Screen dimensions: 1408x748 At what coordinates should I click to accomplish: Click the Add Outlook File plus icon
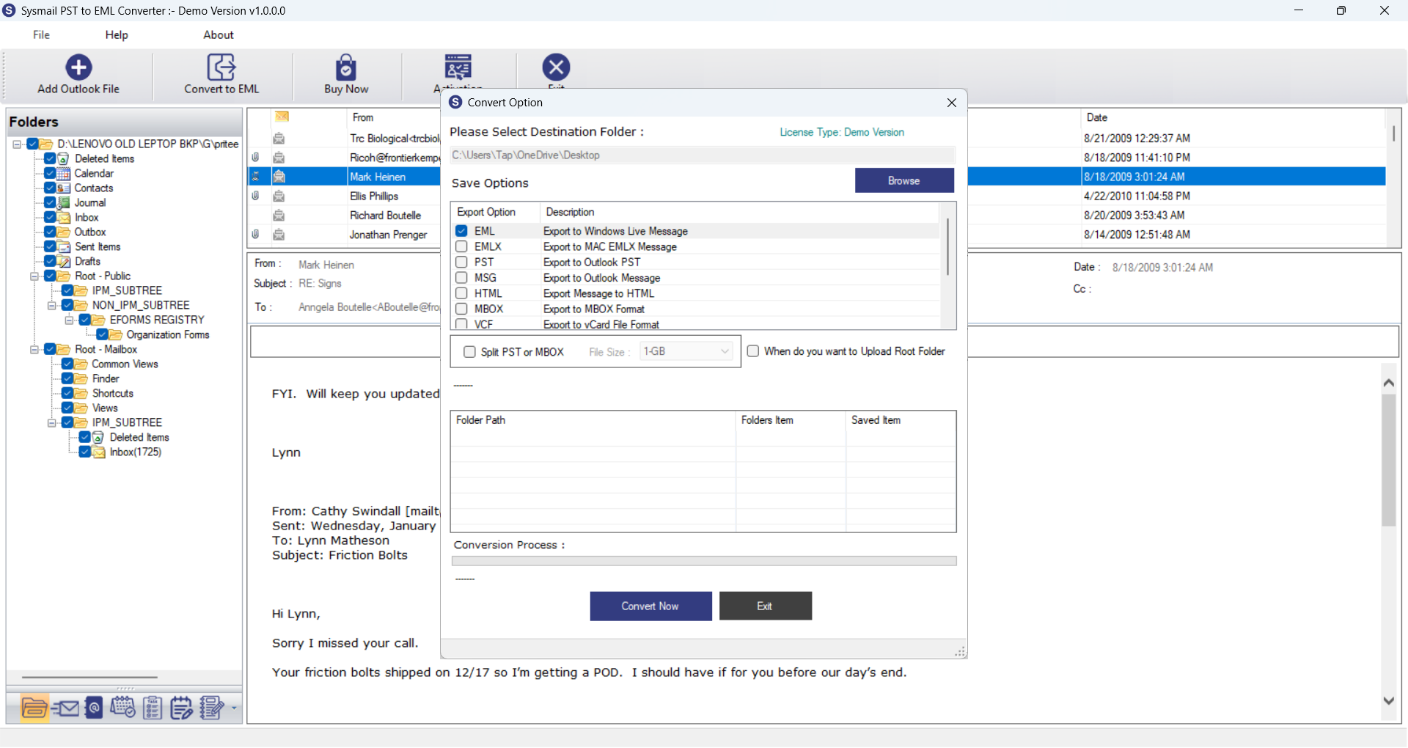click(x=78, y=67)
